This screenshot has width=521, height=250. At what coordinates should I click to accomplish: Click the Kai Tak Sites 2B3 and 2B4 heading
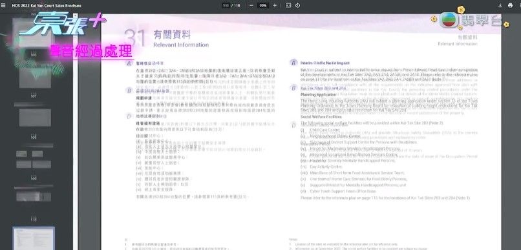pos(323,89)
